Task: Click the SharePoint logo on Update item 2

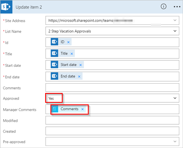Action: click(x=6, y=7)
